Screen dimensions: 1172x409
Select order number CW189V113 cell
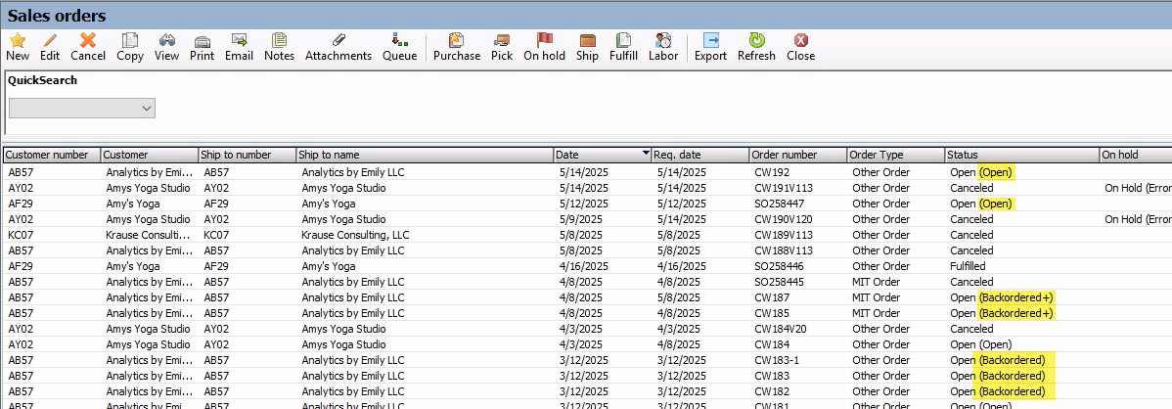point(797,235)
